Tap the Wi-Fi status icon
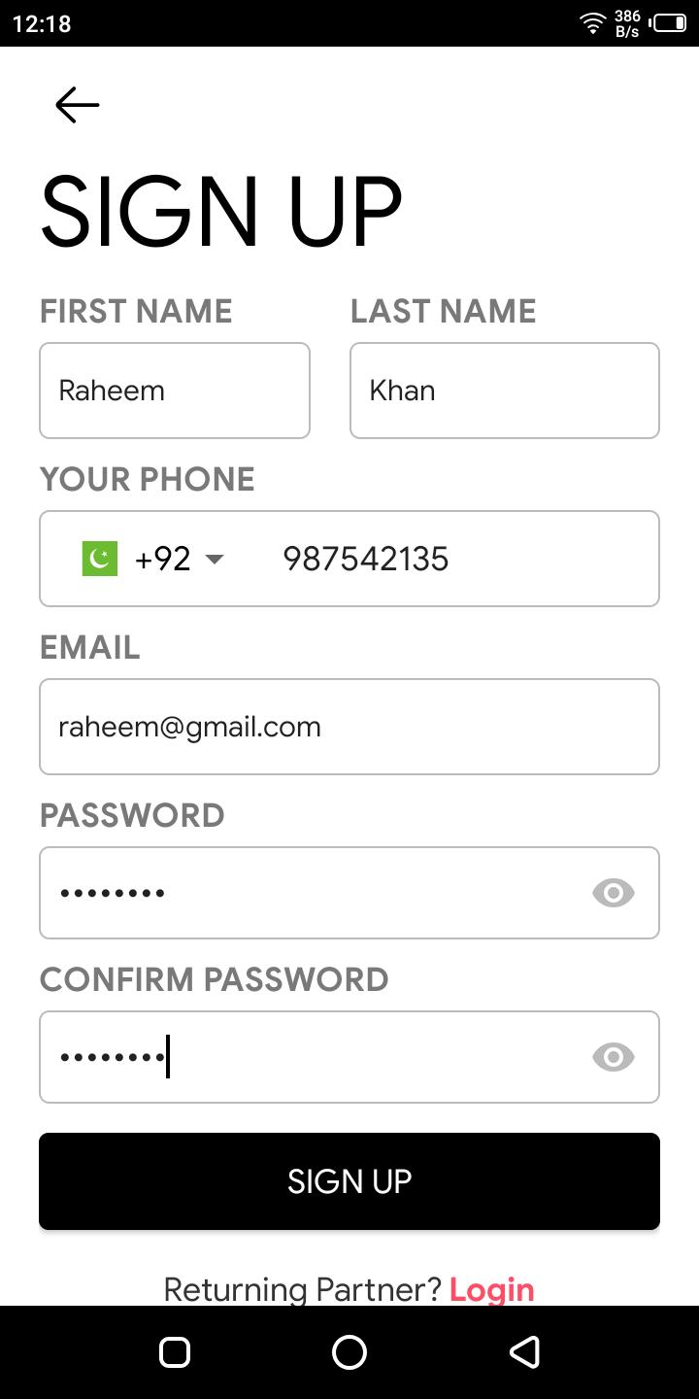Viewport: 699px width, 1399px height. coord(592,23)
